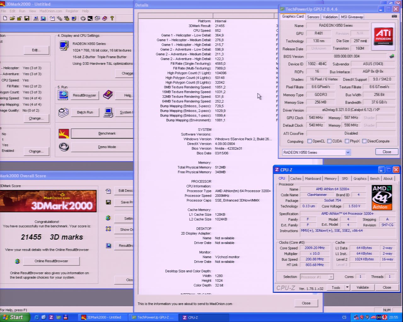The height and width of the screenshot is (322, 403).
Task: Click the Save Project floppy icon in Overall Score
Action: pyautogui.click(x=108, y=202)
